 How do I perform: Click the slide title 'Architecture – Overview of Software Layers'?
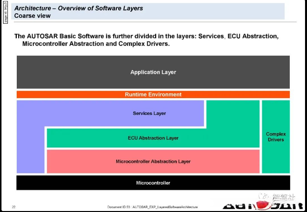point(78,8)
